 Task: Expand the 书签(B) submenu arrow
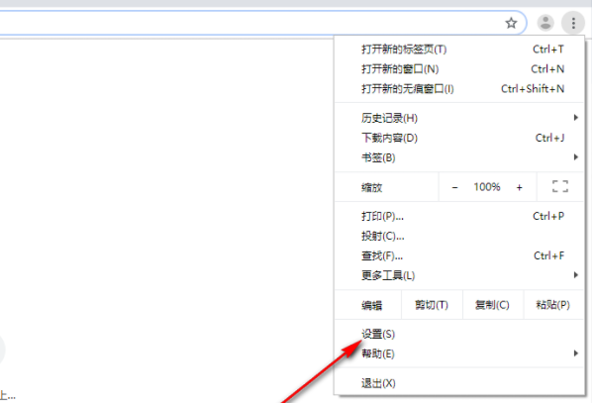click(x=576, y=156)
